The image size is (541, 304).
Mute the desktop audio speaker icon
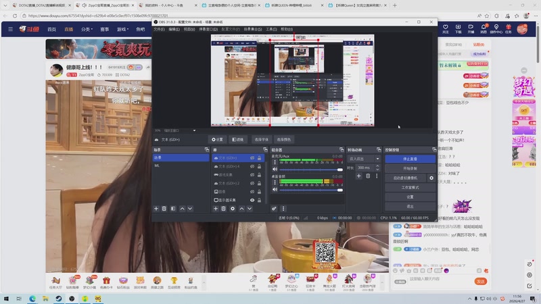[275, 190]
